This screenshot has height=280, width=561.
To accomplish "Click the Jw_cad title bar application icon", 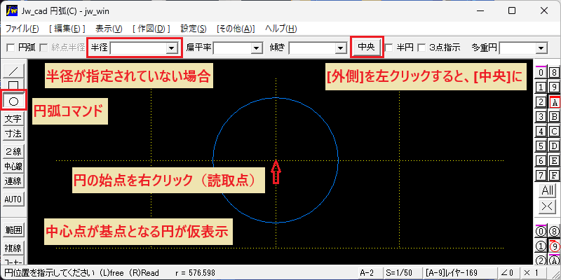I will coord(13,10).
